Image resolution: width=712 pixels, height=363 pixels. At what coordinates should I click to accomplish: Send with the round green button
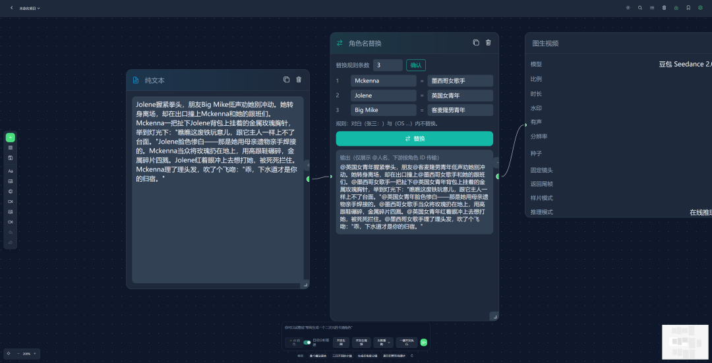point(424,343)
